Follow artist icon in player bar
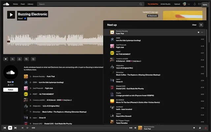Screen dimensions: 211x132 200,128
